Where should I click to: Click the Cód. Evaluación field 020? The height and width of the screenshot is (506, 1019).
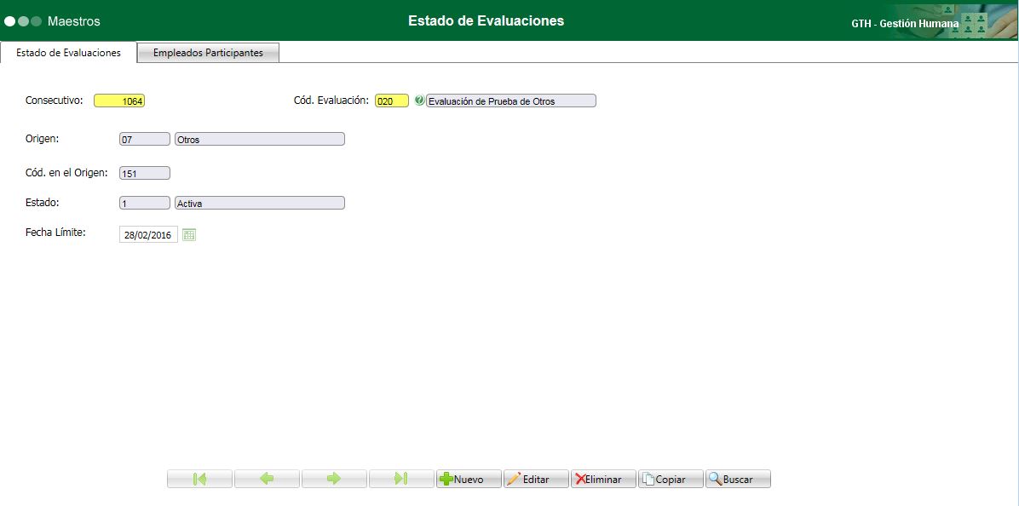tap(392, 101)
